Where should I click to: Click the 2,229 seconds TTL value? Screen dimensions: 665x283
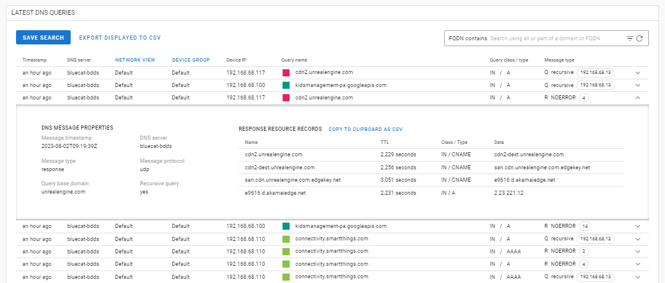tap(398, 155)
